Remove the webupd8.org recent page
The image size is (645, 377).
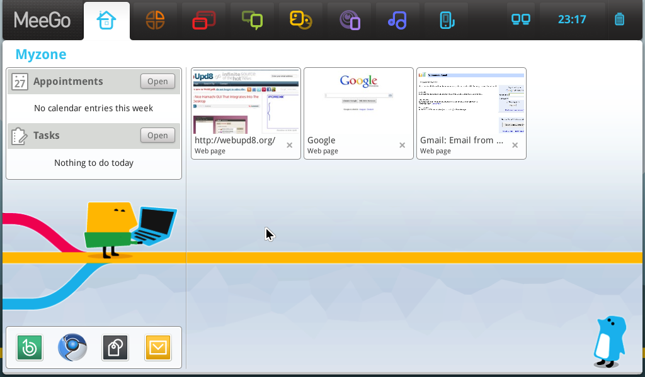(290, 145)
